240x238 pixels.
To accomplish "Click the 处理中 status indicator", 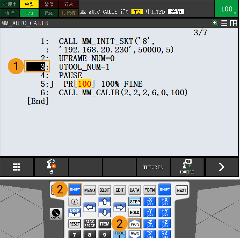I will click(x=10, y=4).
